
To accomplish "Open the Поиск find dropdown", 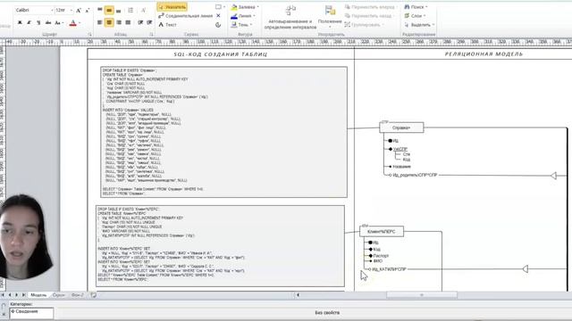I will 416,7.
